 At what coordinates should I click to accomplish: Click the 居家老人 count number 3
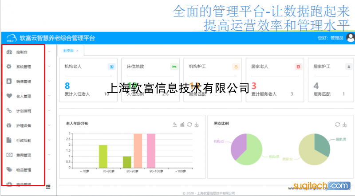[254, 86]
